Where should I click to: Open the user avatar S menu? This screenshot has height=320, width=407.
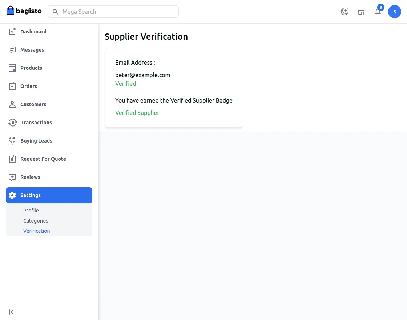(395, 12)
